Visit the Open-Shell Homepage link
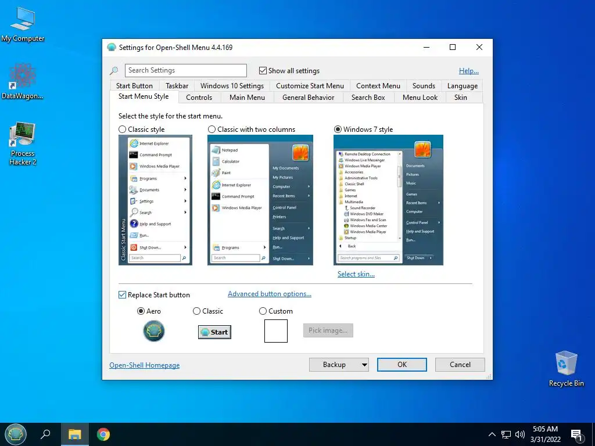The height and width of the screenshot is (446, 595). coord(145,365)
